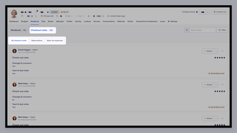
Task: Open the Contact card
Action: click(220, 12)
